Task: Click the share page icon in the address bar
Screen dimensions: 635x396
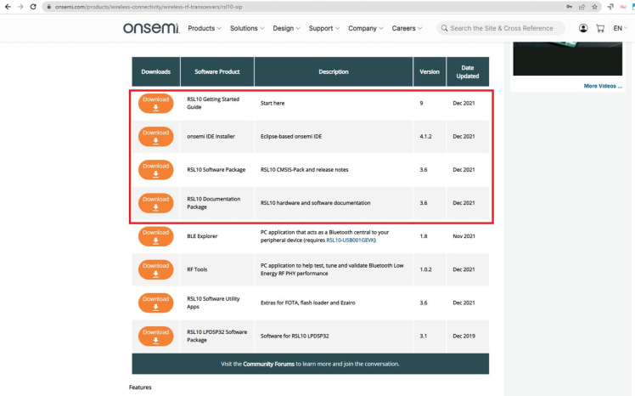Action: tap(582, 7)
